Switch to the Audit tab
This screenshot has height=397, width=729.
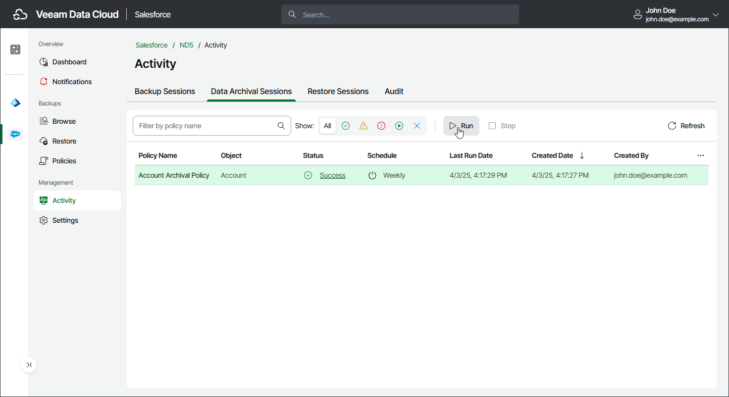point(394,92)
